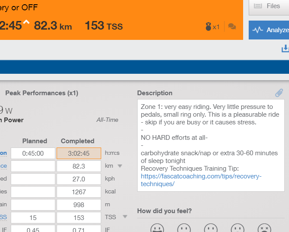Image resolution: width=289 pixels, height=232 pixels.
Task: Click the blue Analyze button
Action: [x=269, y=30]
